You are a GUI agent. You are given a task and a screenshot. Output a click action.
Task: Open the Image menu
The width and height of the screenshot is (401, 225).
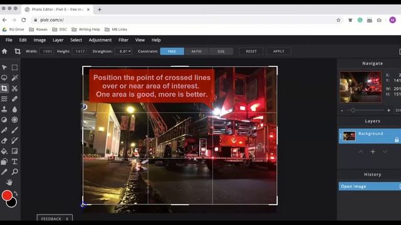coord(39,40)
